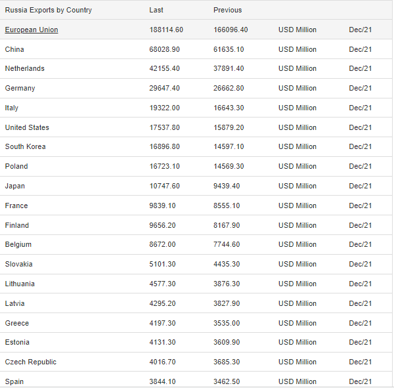
Task: Select China's previous value 61635.10
Action: (229, 49)
